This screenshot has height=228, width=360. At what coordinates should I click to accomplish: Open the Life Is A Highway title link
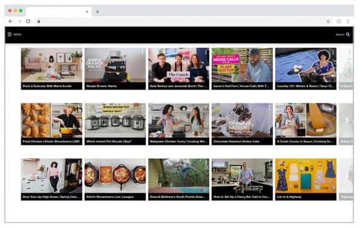tap(289, 197)
